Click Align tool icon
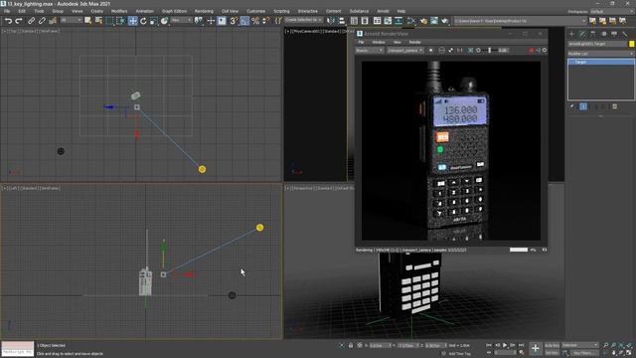 342,21
